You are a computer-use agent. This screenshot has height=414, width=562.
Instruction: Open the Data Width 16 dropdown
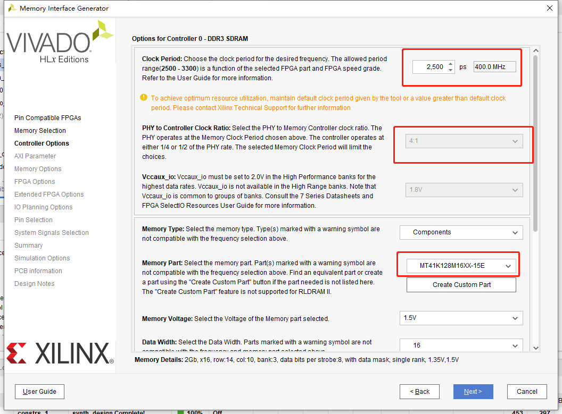coord(461,345)
